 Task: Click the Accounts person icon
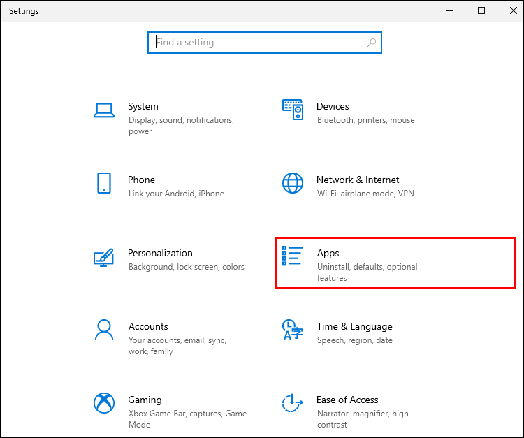104,330
